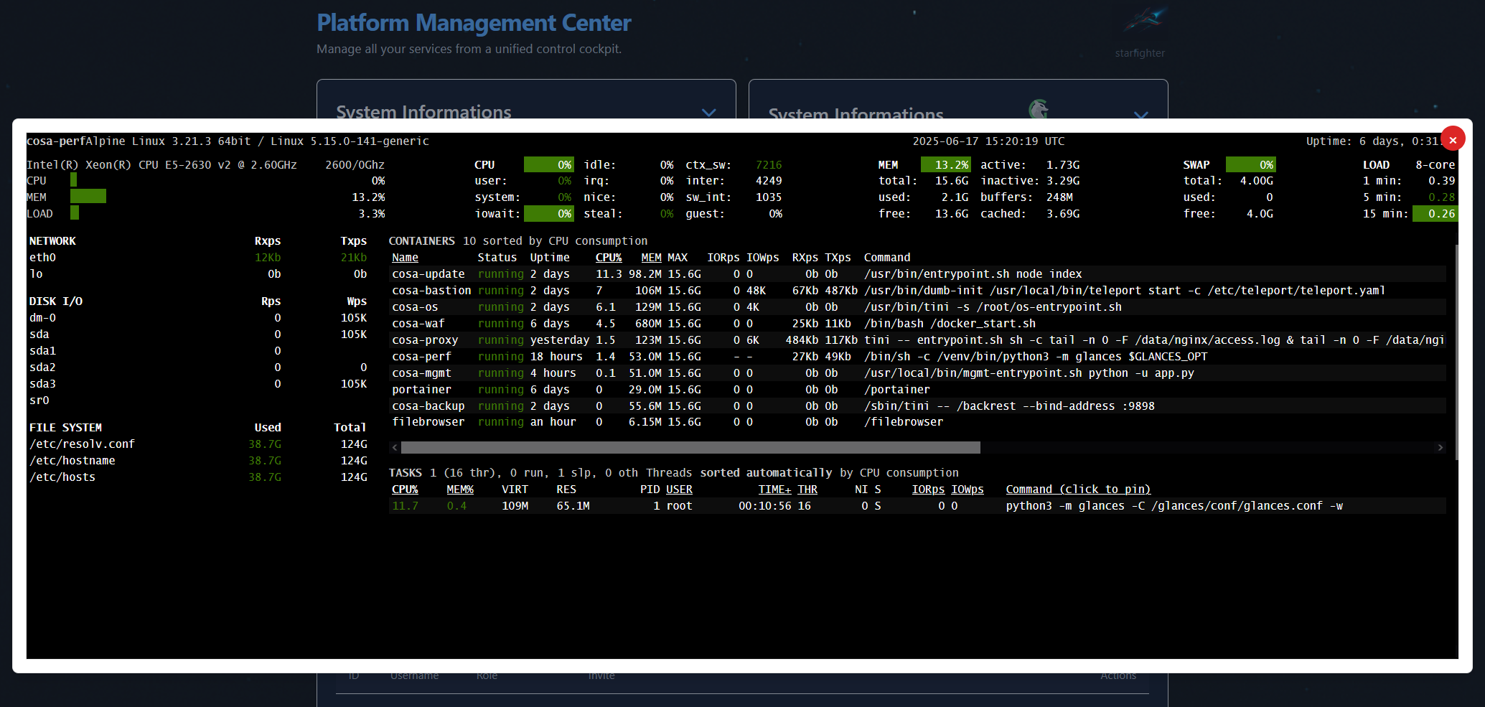The image size is (1485, 707).
Task: Click the ctx_sw value 7216
Action: coord(769,164)
